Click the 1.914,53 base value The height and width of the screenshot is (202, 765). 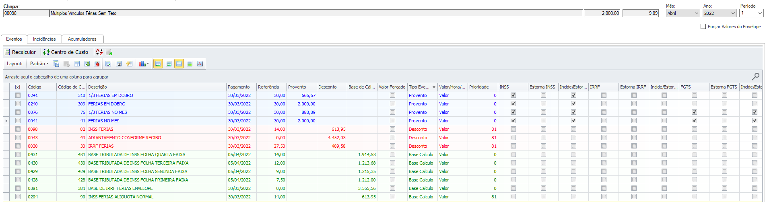(367, 155)
